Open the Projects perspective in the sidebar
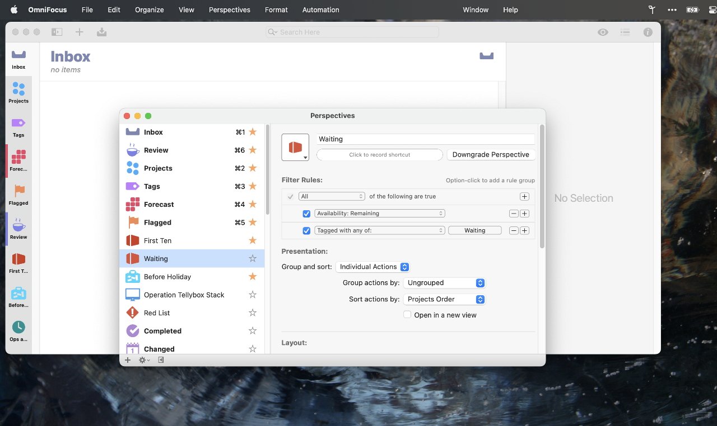 pyautogui.click(x=18, y=92)
